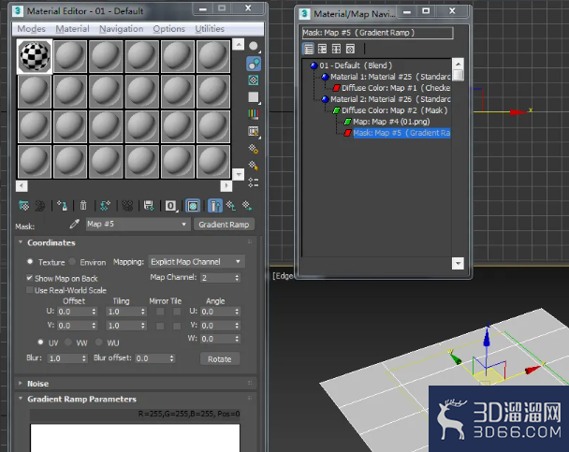Image resolution: width=569 pixels, height=452 pixels.
Task: Select Map: Map #4 (01.png) row
Action: click(x=391, y=122)
